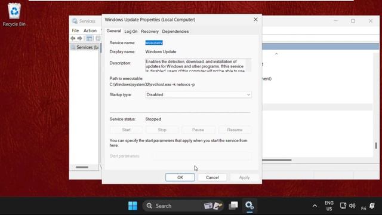Click the horizontal scrollbar under Services tree
382x215 pixels.
82,167
